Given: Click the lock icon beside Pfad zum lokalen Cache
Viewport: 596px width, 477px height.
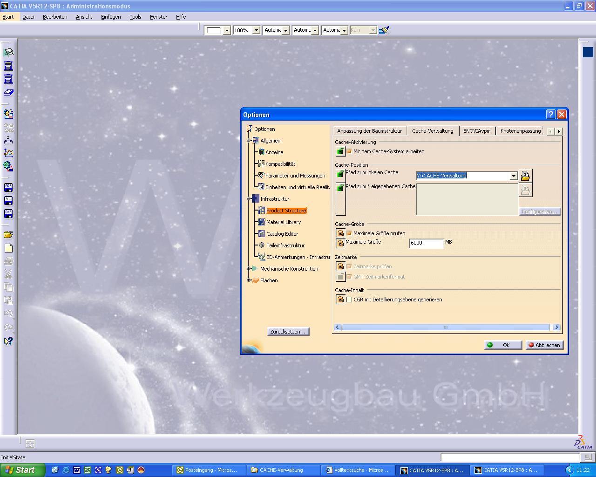Looking at the screenshot, I should [x=340, y=175].
